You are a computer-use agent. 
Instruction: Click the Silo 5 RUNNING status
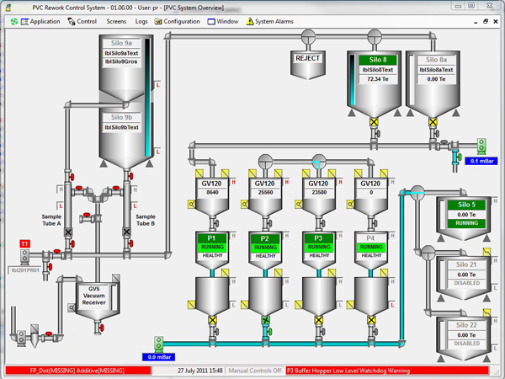[466, 223]
